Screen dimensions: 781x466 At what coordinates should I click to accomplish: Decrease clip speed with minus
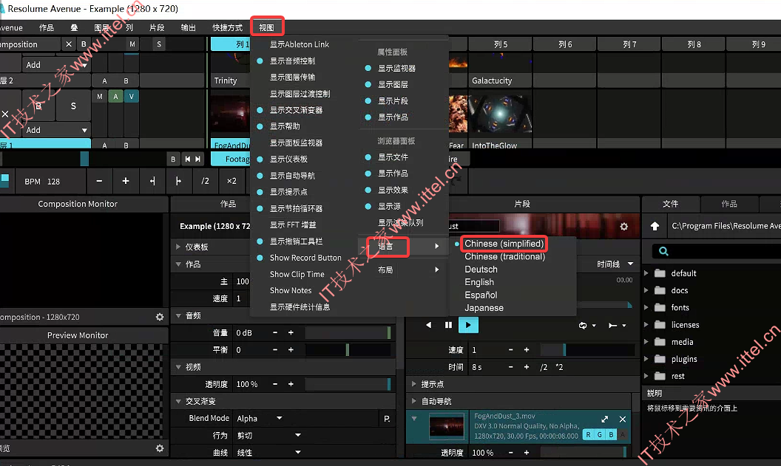click(x=510, y=349)
